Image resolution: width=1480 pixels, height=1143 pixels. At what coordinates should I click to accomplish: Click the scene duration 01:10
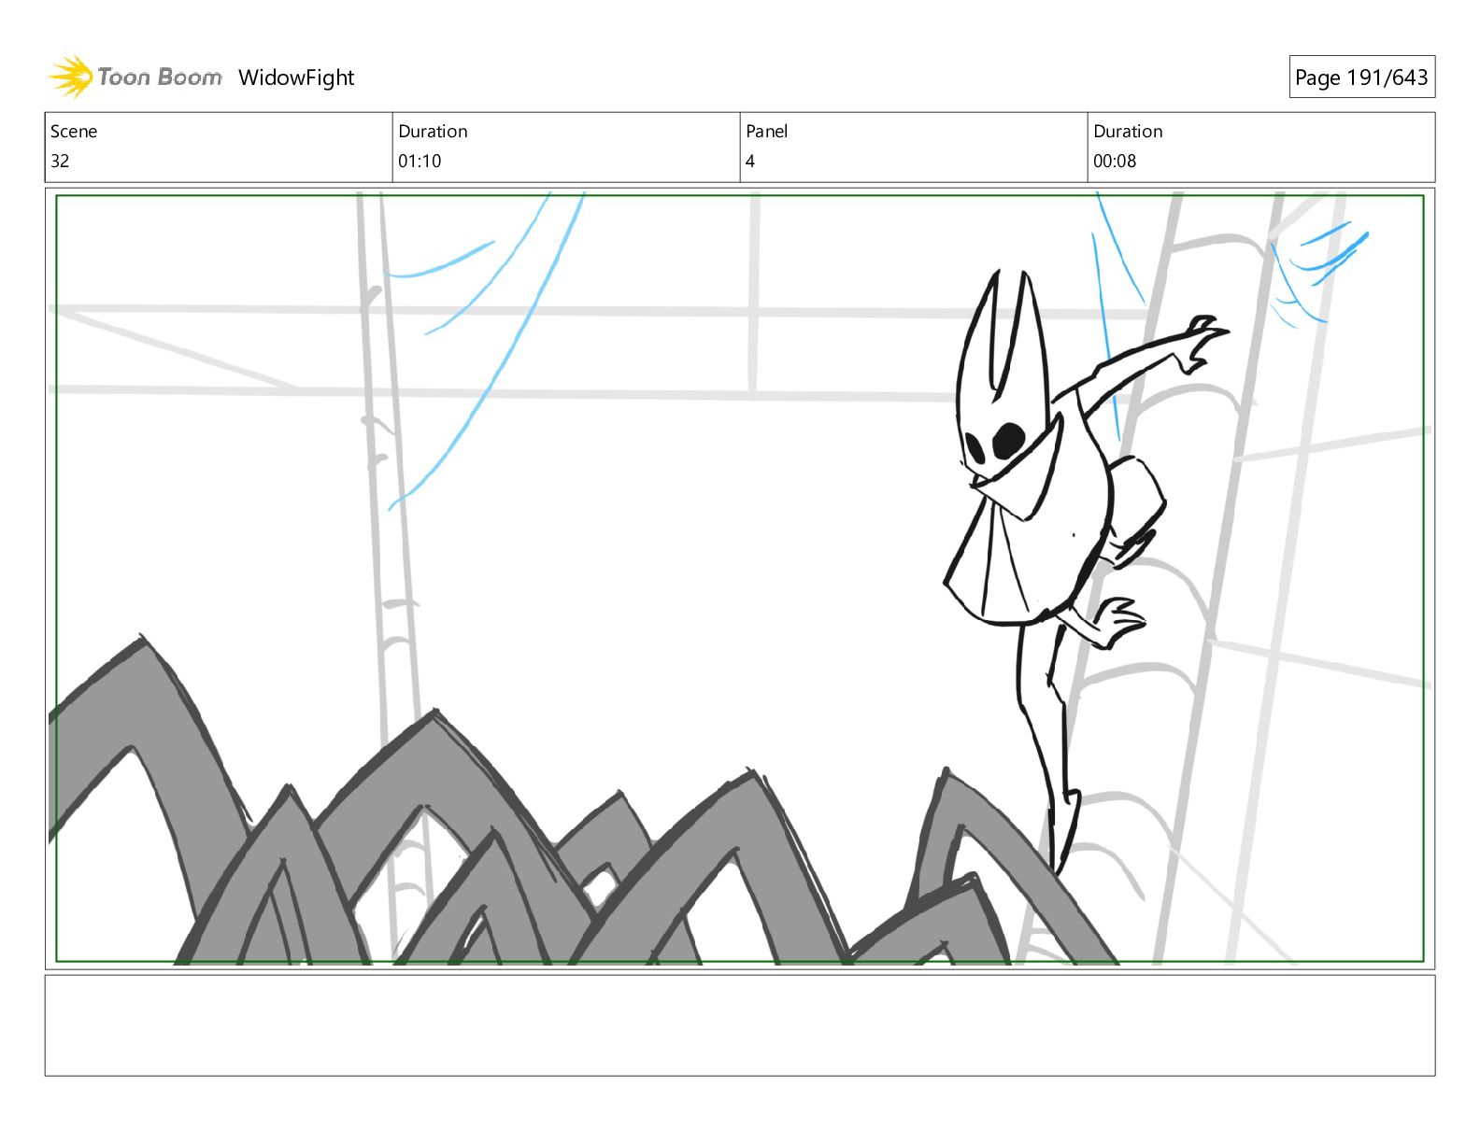click(x=420, y=161)
